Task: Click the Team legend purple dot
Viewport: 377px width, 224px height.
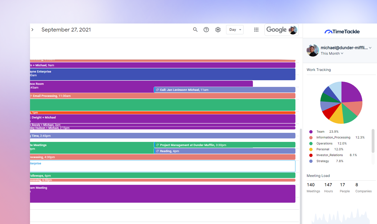Action: coord(311,132)
